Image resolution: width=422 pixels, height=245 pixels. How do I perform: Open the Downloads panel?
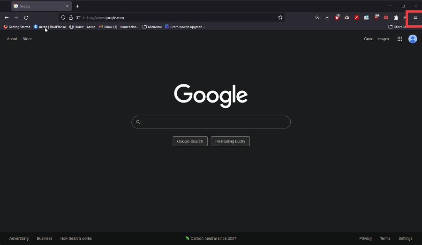pos(327,17)
